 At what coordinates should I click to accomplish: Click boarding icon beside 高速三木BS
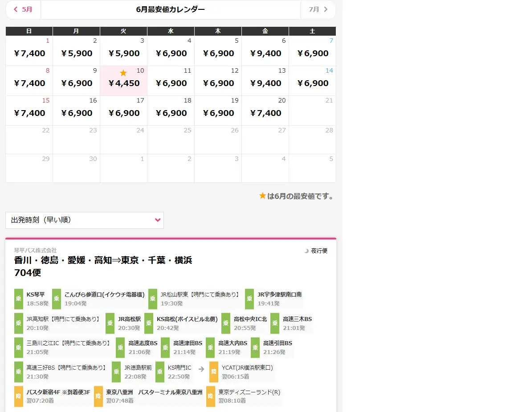(275, 323)
